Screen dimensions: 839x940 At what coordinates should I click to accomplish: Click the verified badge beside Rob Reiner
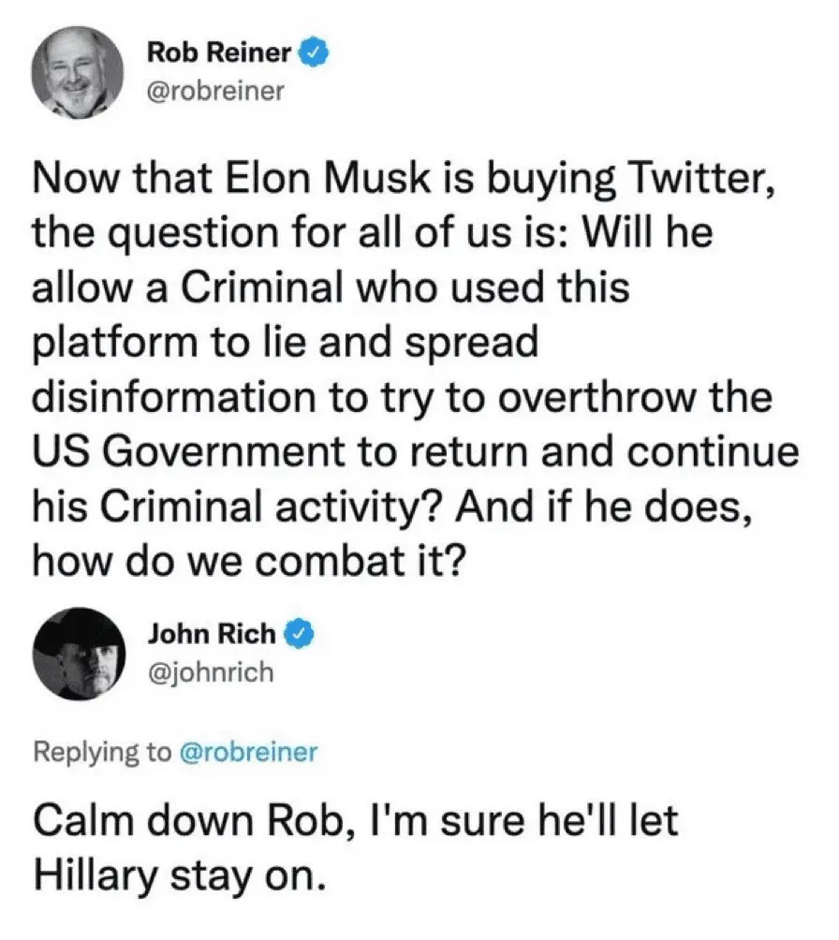(312, 54)
